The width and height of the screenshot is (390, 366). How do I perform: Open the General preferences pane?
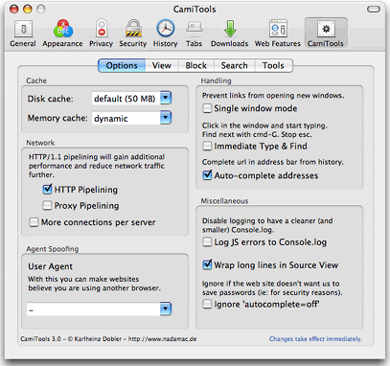tap(23, 34)
